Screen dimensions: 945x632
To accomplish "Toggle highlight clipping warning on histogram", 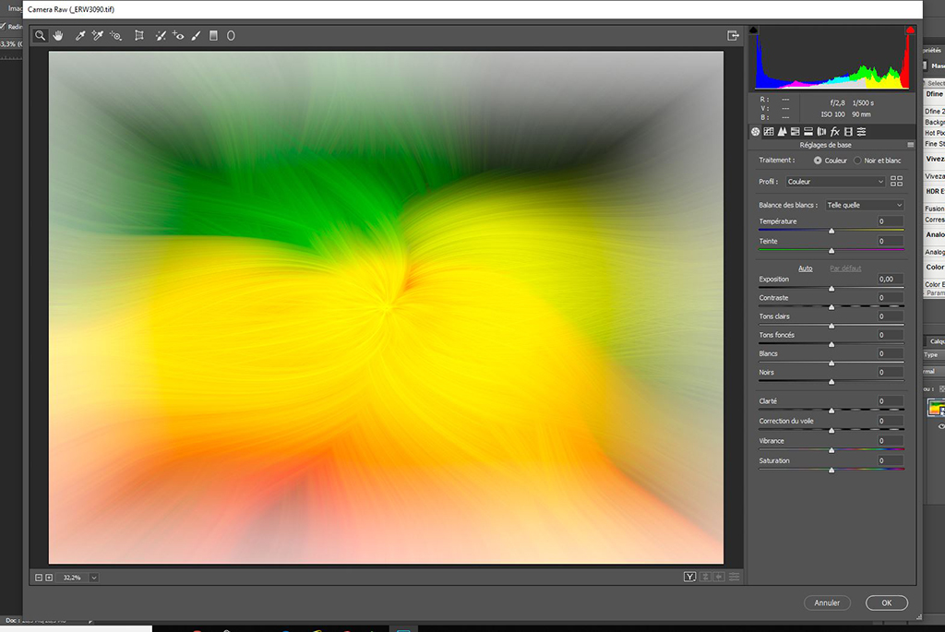I will point(910,30).
